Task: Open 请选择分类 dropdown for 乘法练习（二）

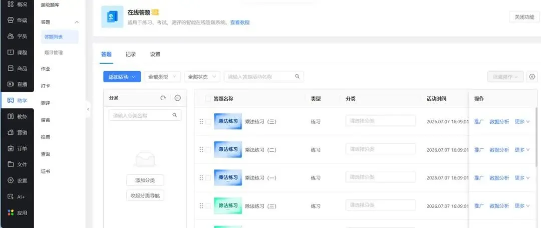Action: (x=381, y=149)
